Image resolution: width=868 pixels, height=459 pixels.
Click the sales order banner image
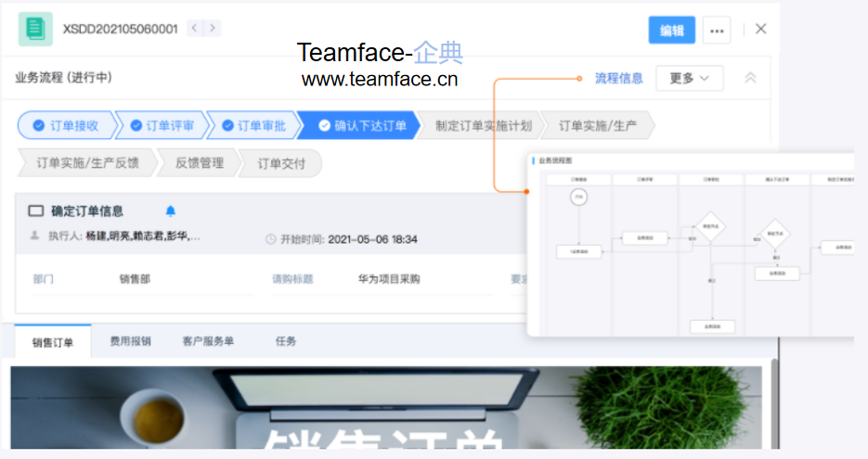pos(386,407)
